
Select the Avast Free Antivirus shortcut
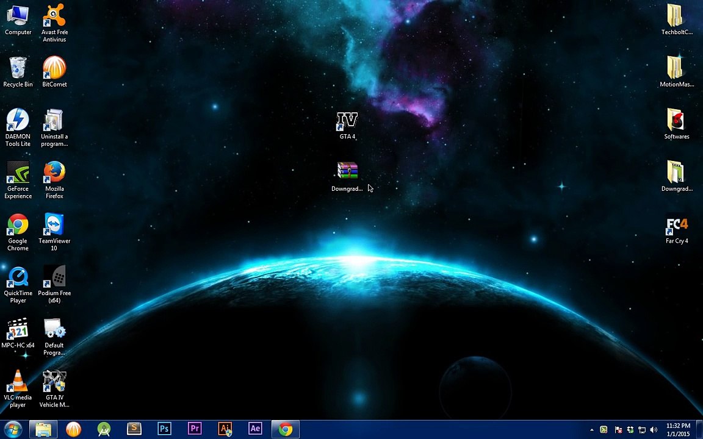tap(54, 23)
